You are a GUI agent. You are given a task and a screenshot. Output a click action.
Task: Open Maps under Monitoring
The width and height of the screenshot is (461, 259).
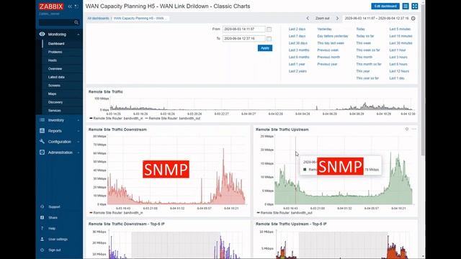coord(52,94)
